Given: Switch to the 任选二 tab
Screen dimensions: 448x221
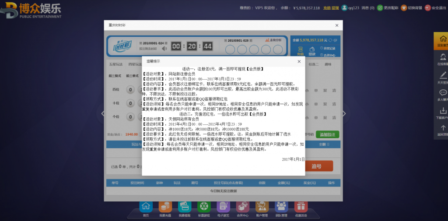Looking at the screenshot, I should click(x=313, y=64).
